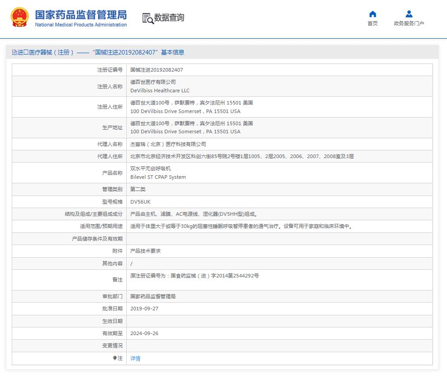Image resolution: width=447 pixels, height=377 pixels.
Task: Open the 详情 details link
Action: pos(135,359)
